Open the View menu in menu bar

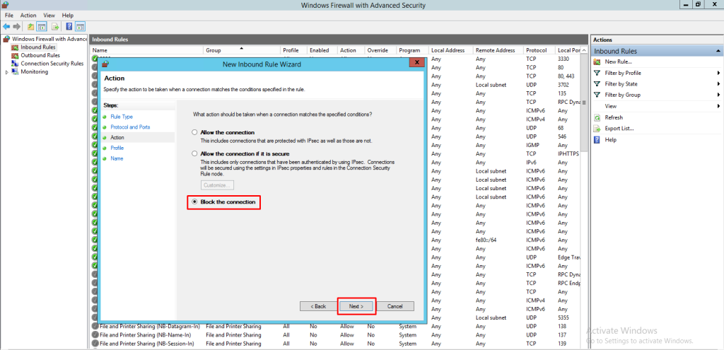point(49,15)
